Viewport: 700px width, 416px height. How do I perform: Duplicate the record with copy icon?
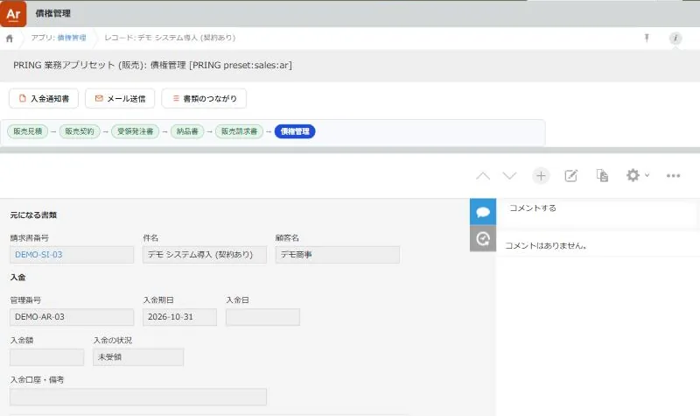602,175
